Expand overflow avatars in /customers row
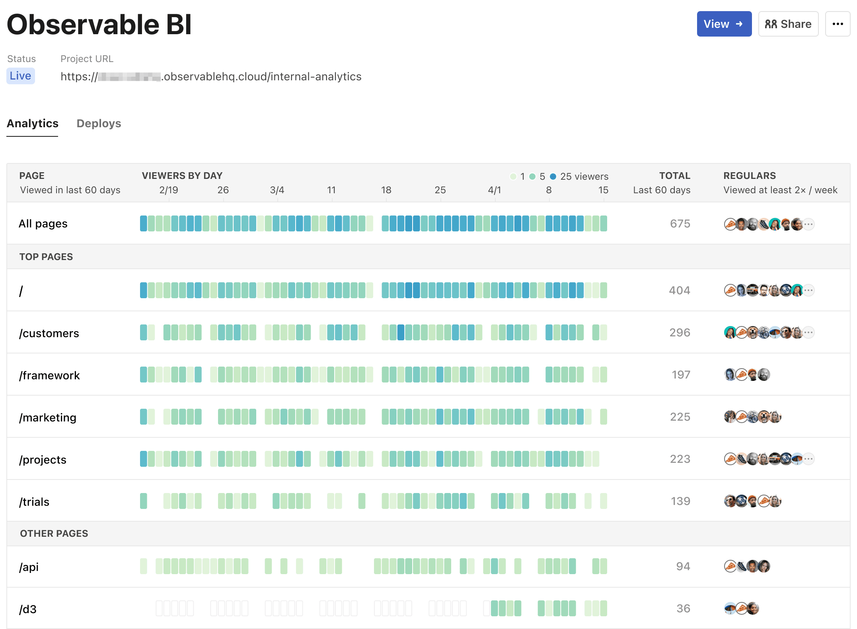The image size is (857, 629). [808, 332]
